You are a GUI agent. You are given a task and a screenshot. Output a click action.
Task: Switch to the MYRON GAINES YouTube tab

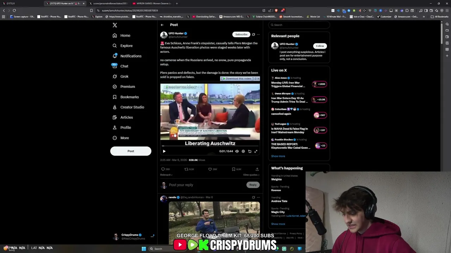[152, 4]
